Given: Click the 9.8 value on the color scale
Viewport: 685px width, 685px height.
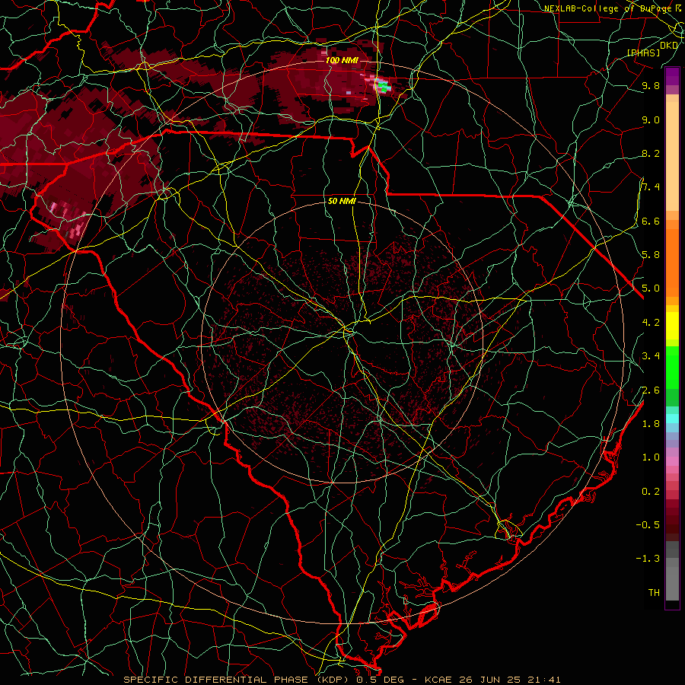Looking at the screenshot, I should (x=651, y=85).
